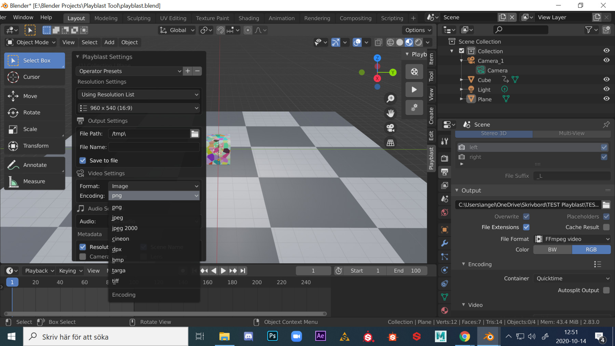Open the Quicktime container dropdown

tap(572, 278)
